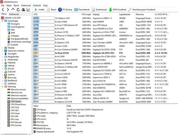This screenshot has height=135, width=178.
Task: Open the Kedvencek menu in menu bar
Action: (x=26, y=6)
